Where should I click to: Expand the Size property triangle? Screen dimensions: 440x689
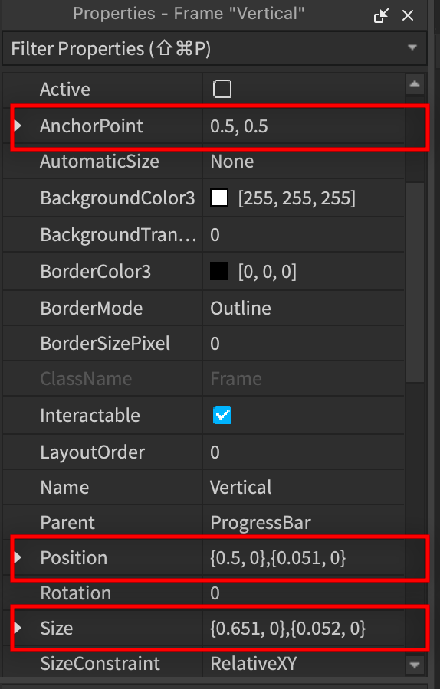coord(18,628)
